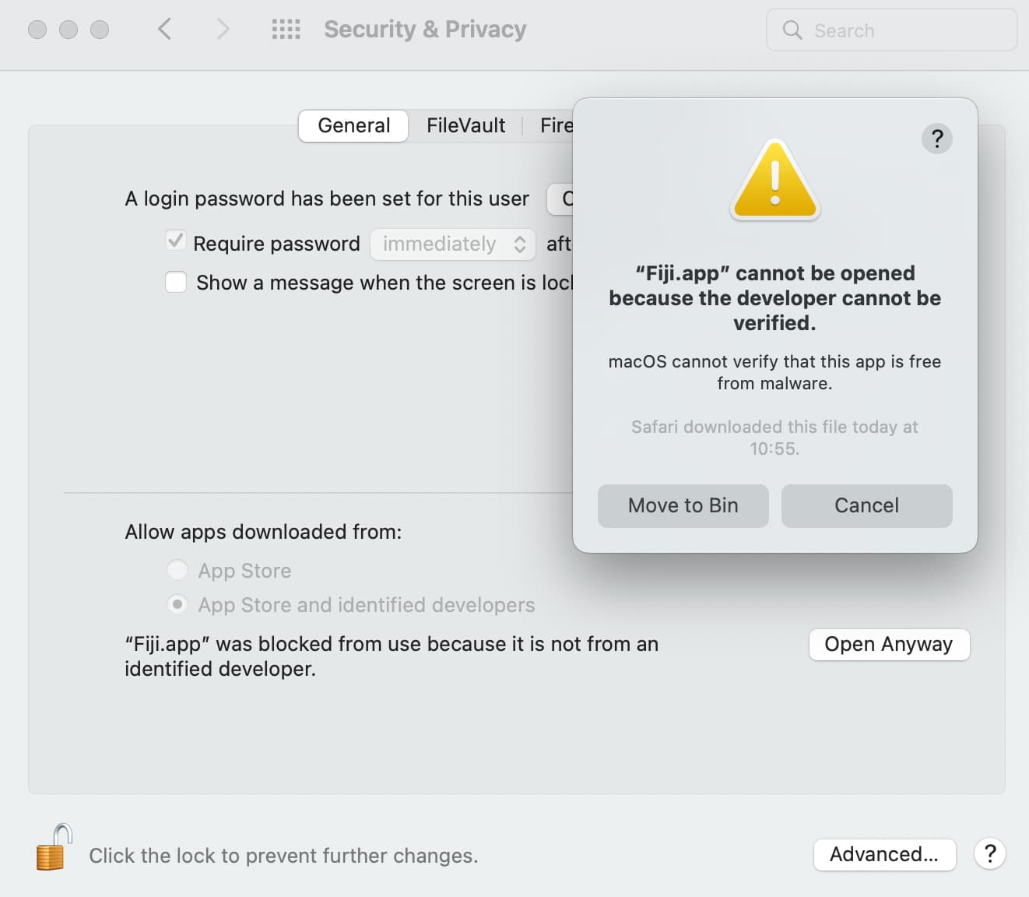
Task: Click the Show All grid icon in toolbar
Action: pos(285,29)
